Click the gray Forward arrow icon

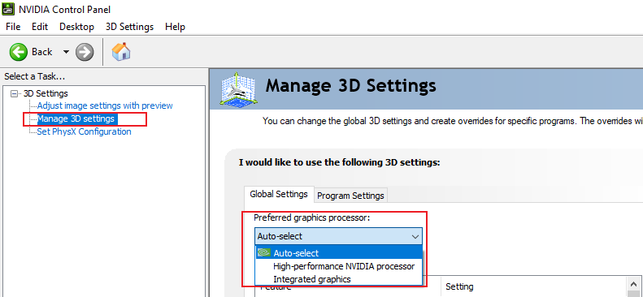coord(85,52)
